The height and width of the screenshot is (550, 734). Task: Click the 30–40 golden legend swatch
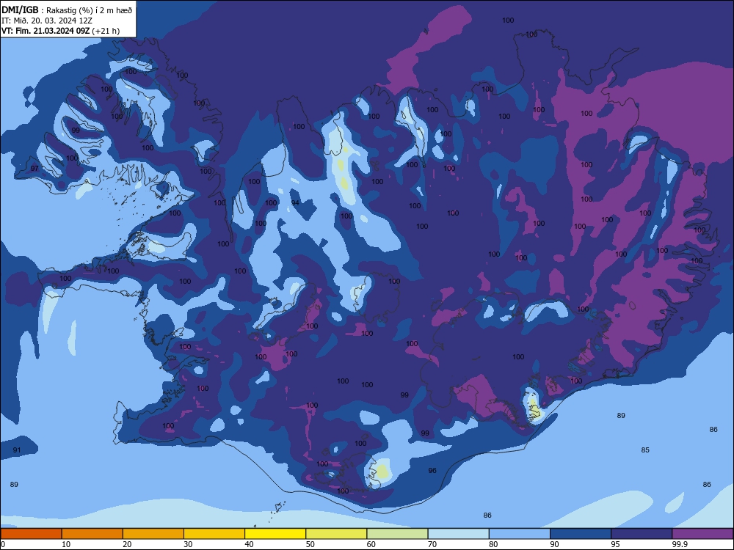coord(214,534)
